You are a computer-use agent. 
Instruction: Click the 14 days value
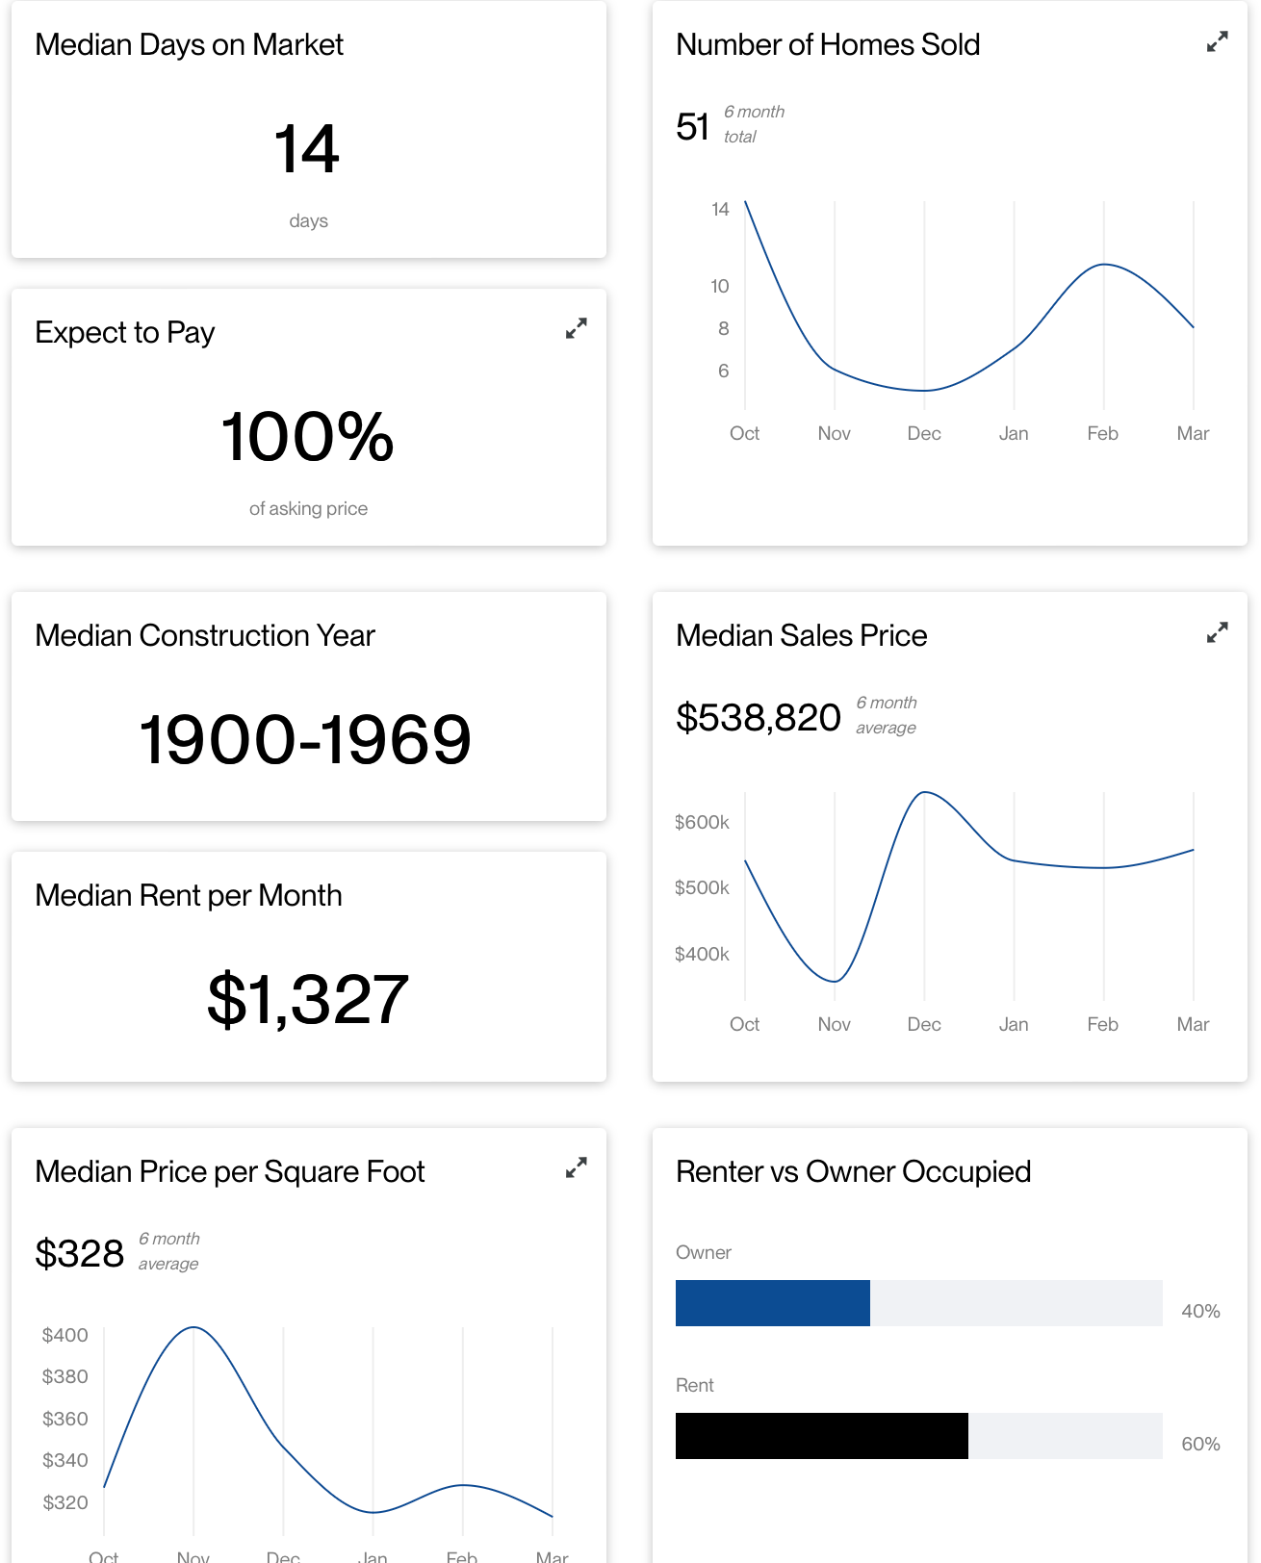click(x=307, y=149)
